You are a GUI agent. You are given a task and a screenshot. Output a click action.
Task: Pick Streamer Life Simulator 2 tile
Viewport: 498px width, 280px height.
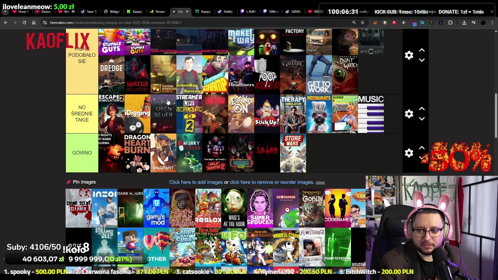189,114
